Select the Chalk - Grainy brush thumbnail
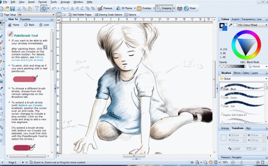Screen dimensions: 268x166 (x=242, y=95)
